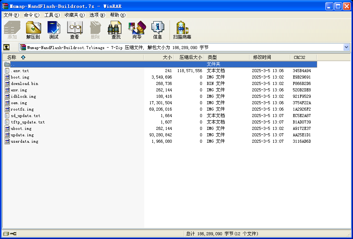The image size is (353, 239).
Task: Click the archive path text field
Action: point(185,47)
